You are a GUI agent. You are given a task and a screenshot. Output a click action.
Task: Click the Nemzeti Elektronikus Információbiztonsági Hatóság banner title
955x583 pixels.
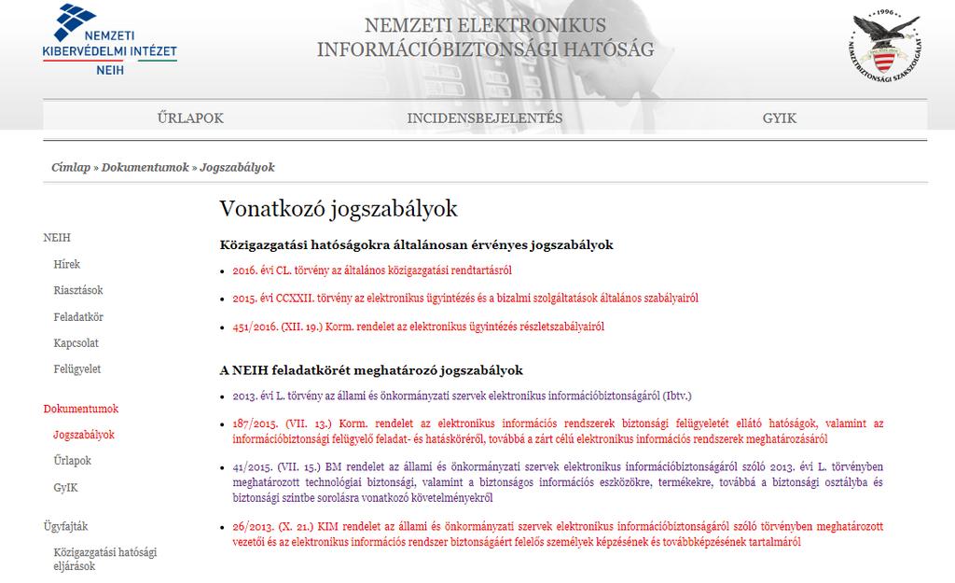point(485,37)
